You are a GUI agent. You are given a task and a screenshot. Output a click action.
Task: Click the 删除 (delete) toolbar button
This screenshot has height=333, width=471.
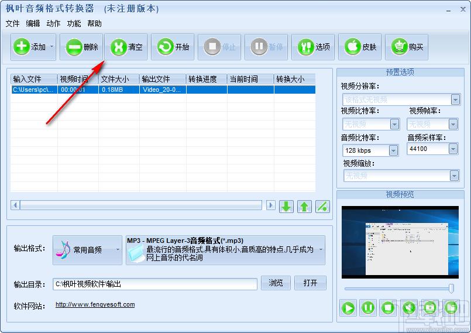[81, 47]
